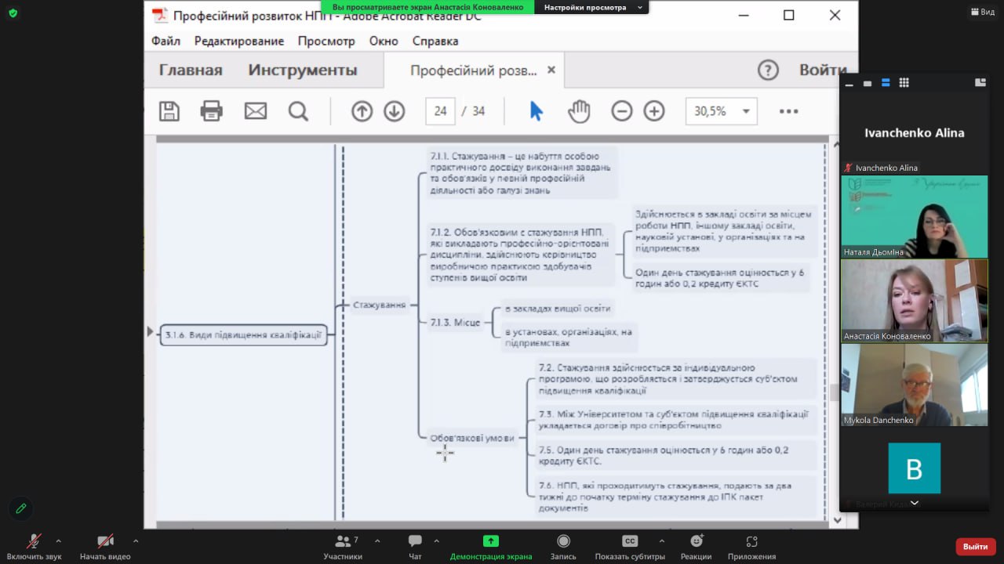Click the envelope email icon
The height and width of the screenshot is (564, 1004).
(256, 111)
